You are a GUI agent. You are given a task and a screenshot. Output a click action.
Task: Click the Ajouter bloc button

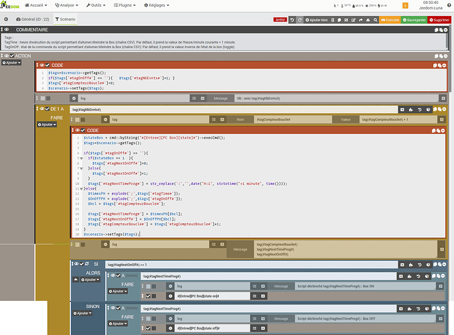click(317, 20)
